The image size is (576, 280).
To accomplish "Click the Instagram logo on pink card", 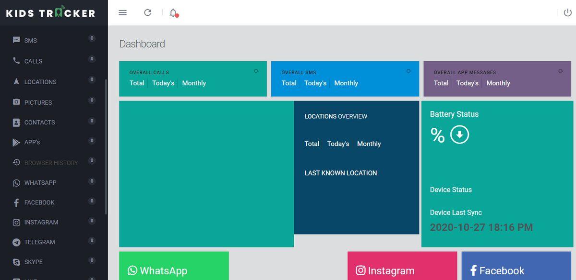I will (360, 270).
